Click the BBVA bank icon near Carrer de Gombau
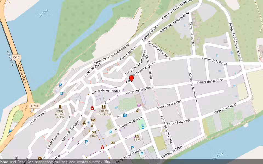This screenshot has width=263, height=164. pos(93,133)
